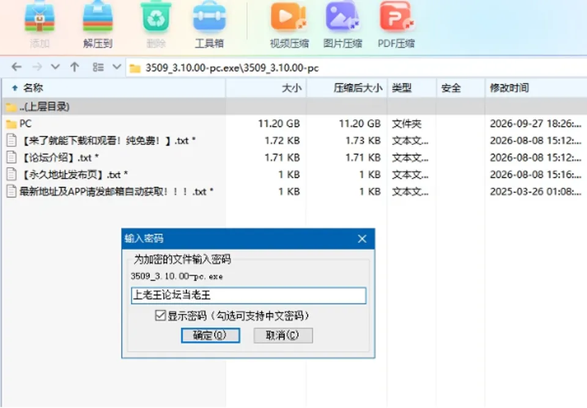Click the folder icon in address bar
The width and height of the screenshot is (587, 408).
pyautogui.click(x=135, y=68)
